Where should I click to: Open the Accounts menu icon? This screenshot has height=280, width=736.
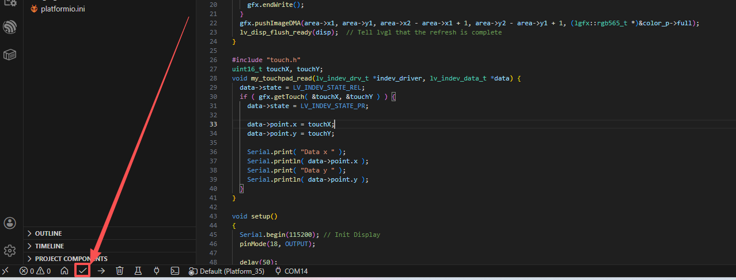pyautogui.click(x=10, y=223)
